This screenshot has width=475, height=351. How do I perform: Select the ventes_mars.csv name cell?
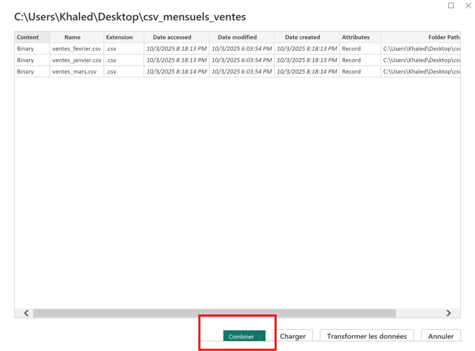[x=74, y=71]
